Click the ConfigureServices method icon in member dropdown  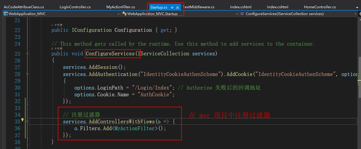point(242,14)
